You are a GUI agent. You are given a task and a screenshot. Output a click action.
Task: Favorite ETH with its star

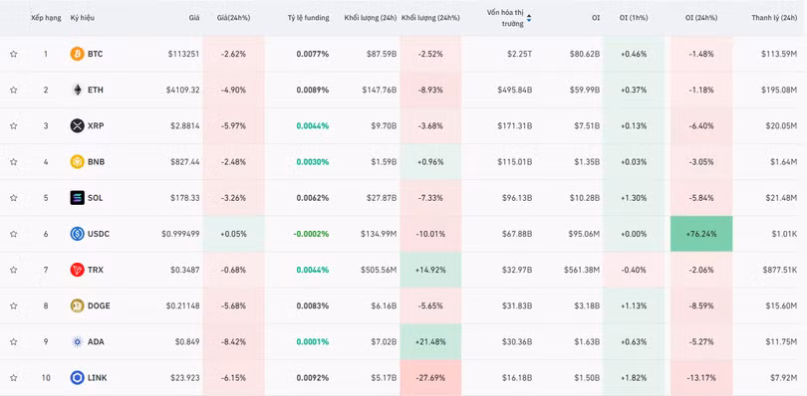coord(13,90)
